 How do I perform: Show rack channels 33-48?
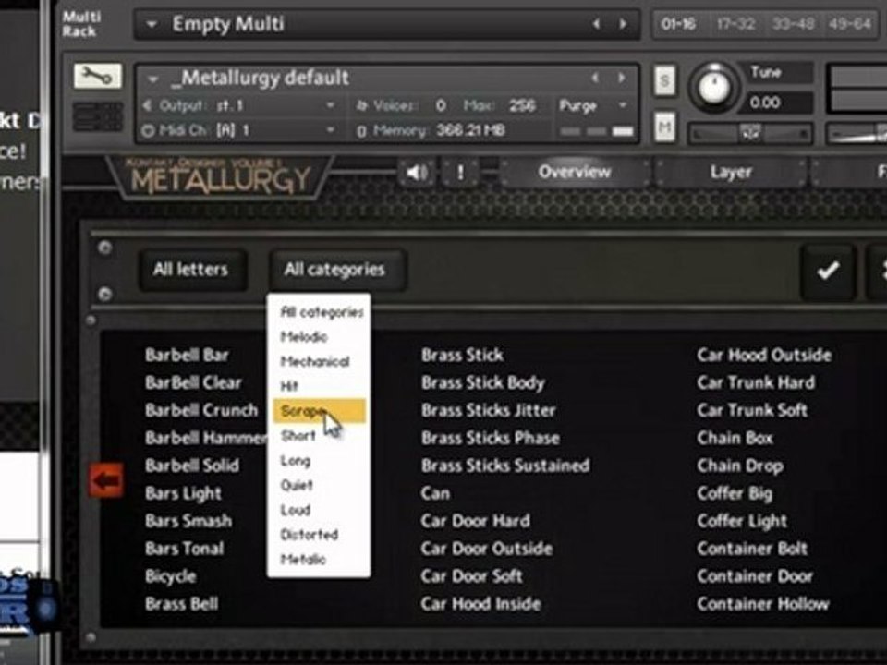pyautogui.click(x=793, y=24)
